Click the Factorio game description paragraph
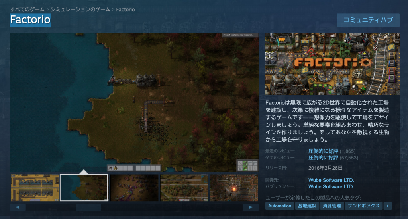The height and width of the screenshot is (219, 408). click(328, 121)
